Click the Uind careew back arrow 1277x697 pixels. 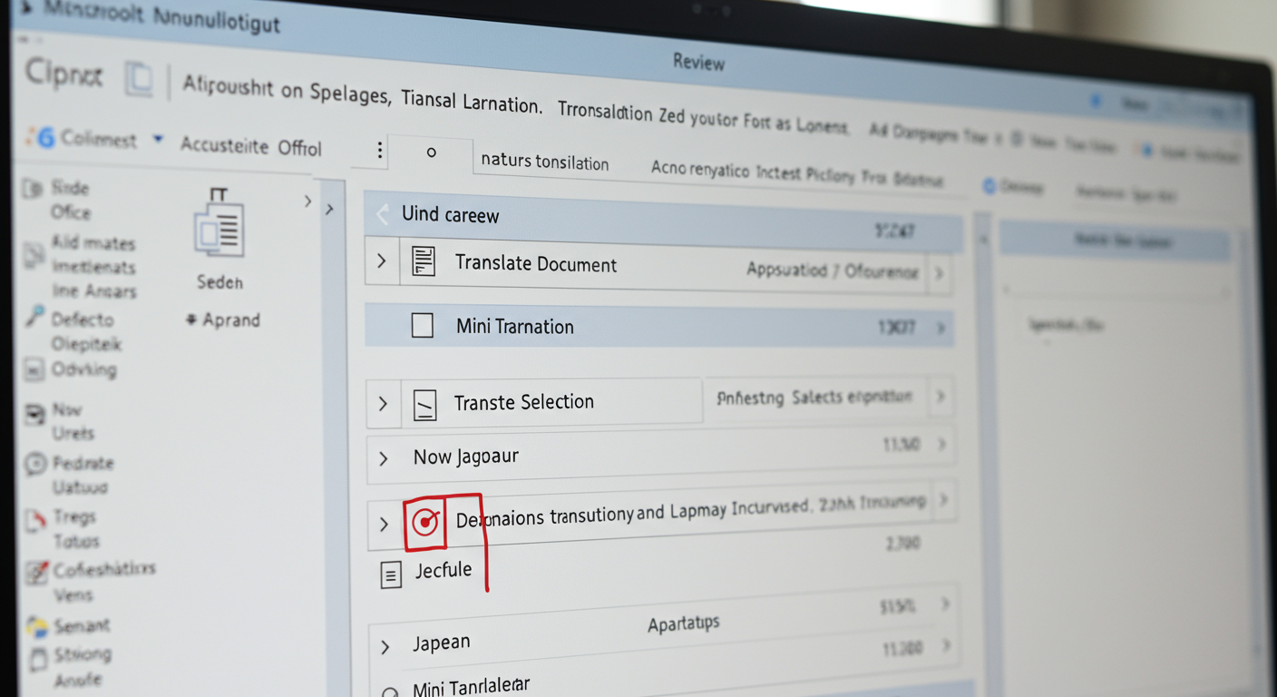pyautogui.click(x=382, y=214)
